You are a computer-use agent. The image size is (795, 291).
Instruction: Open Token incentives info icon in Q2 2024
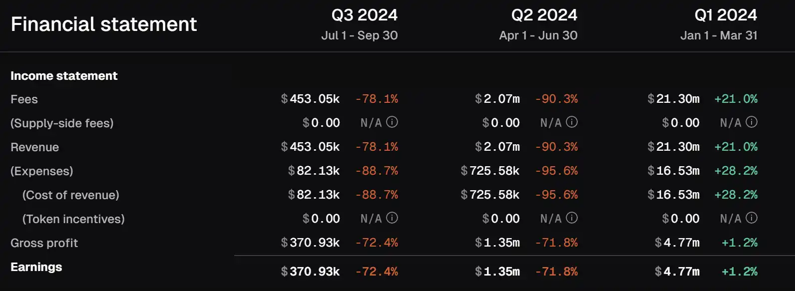tap(572, 218)
